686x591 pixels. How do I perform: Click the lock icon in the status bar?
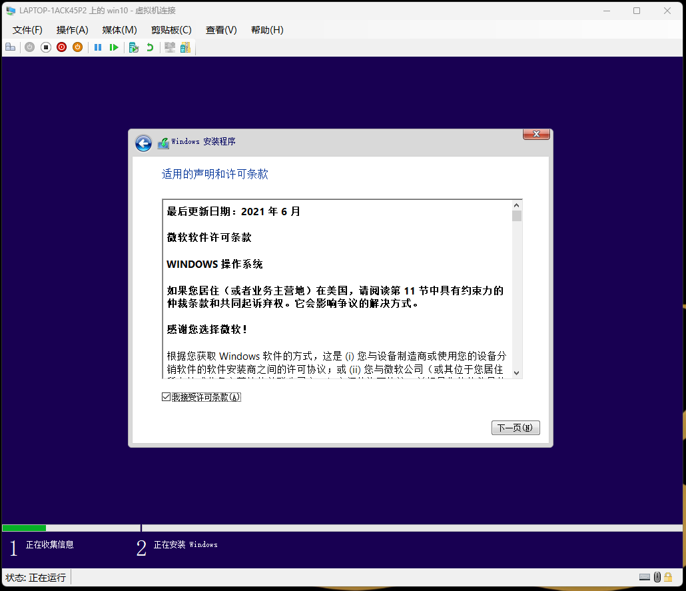(668, 577)
